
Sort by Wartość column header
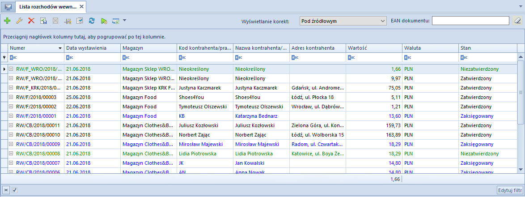coord(374,48)
